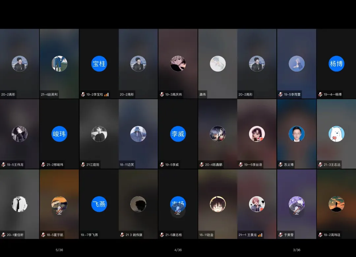The image size is (356, 257).
Task: Click the muted mic icon beside 苏义博
Action: (281, 165)
